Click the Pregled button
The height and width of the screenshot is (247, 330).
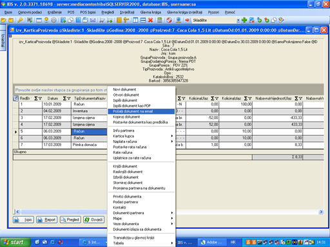(70, 220)
